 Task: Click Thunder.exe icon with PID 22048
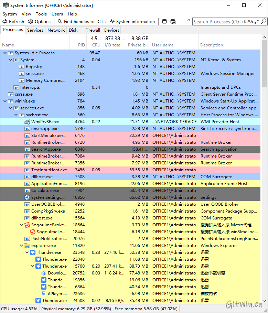38,259
